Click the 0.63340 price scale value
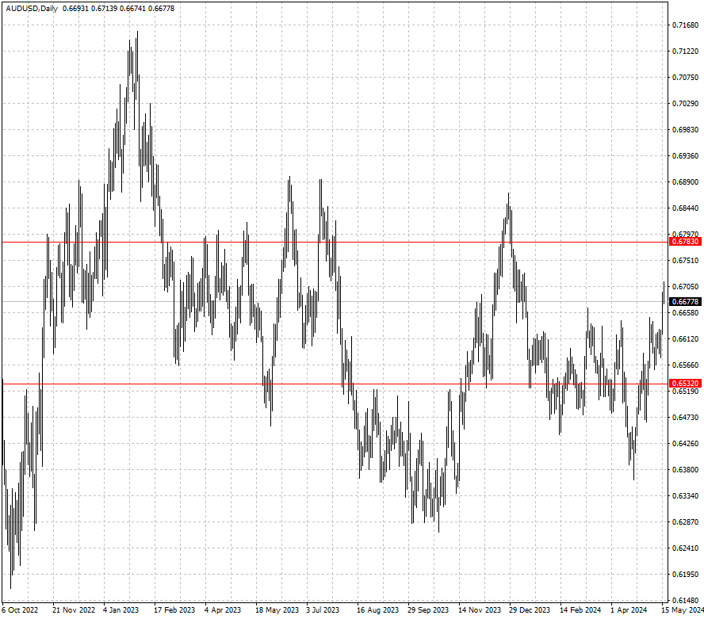 pos(685,495)
